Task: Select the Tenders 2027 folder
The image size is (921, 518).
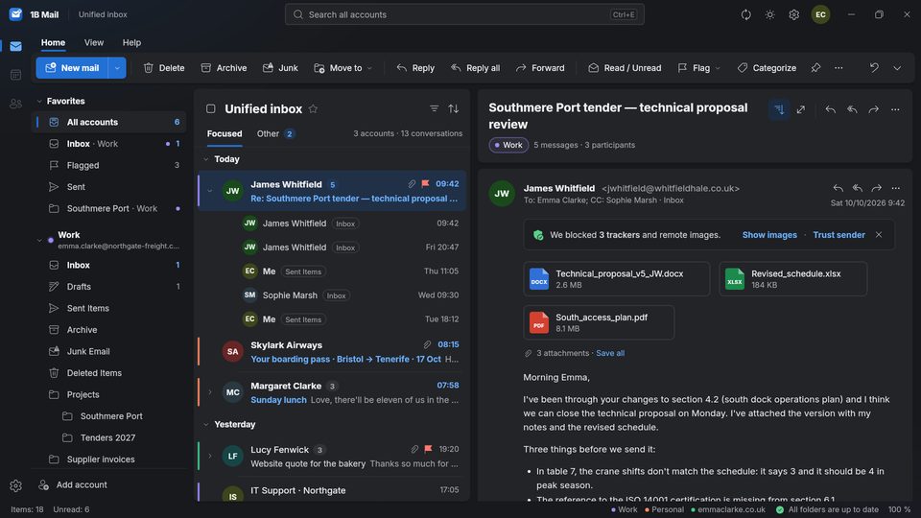Action: 107,437
